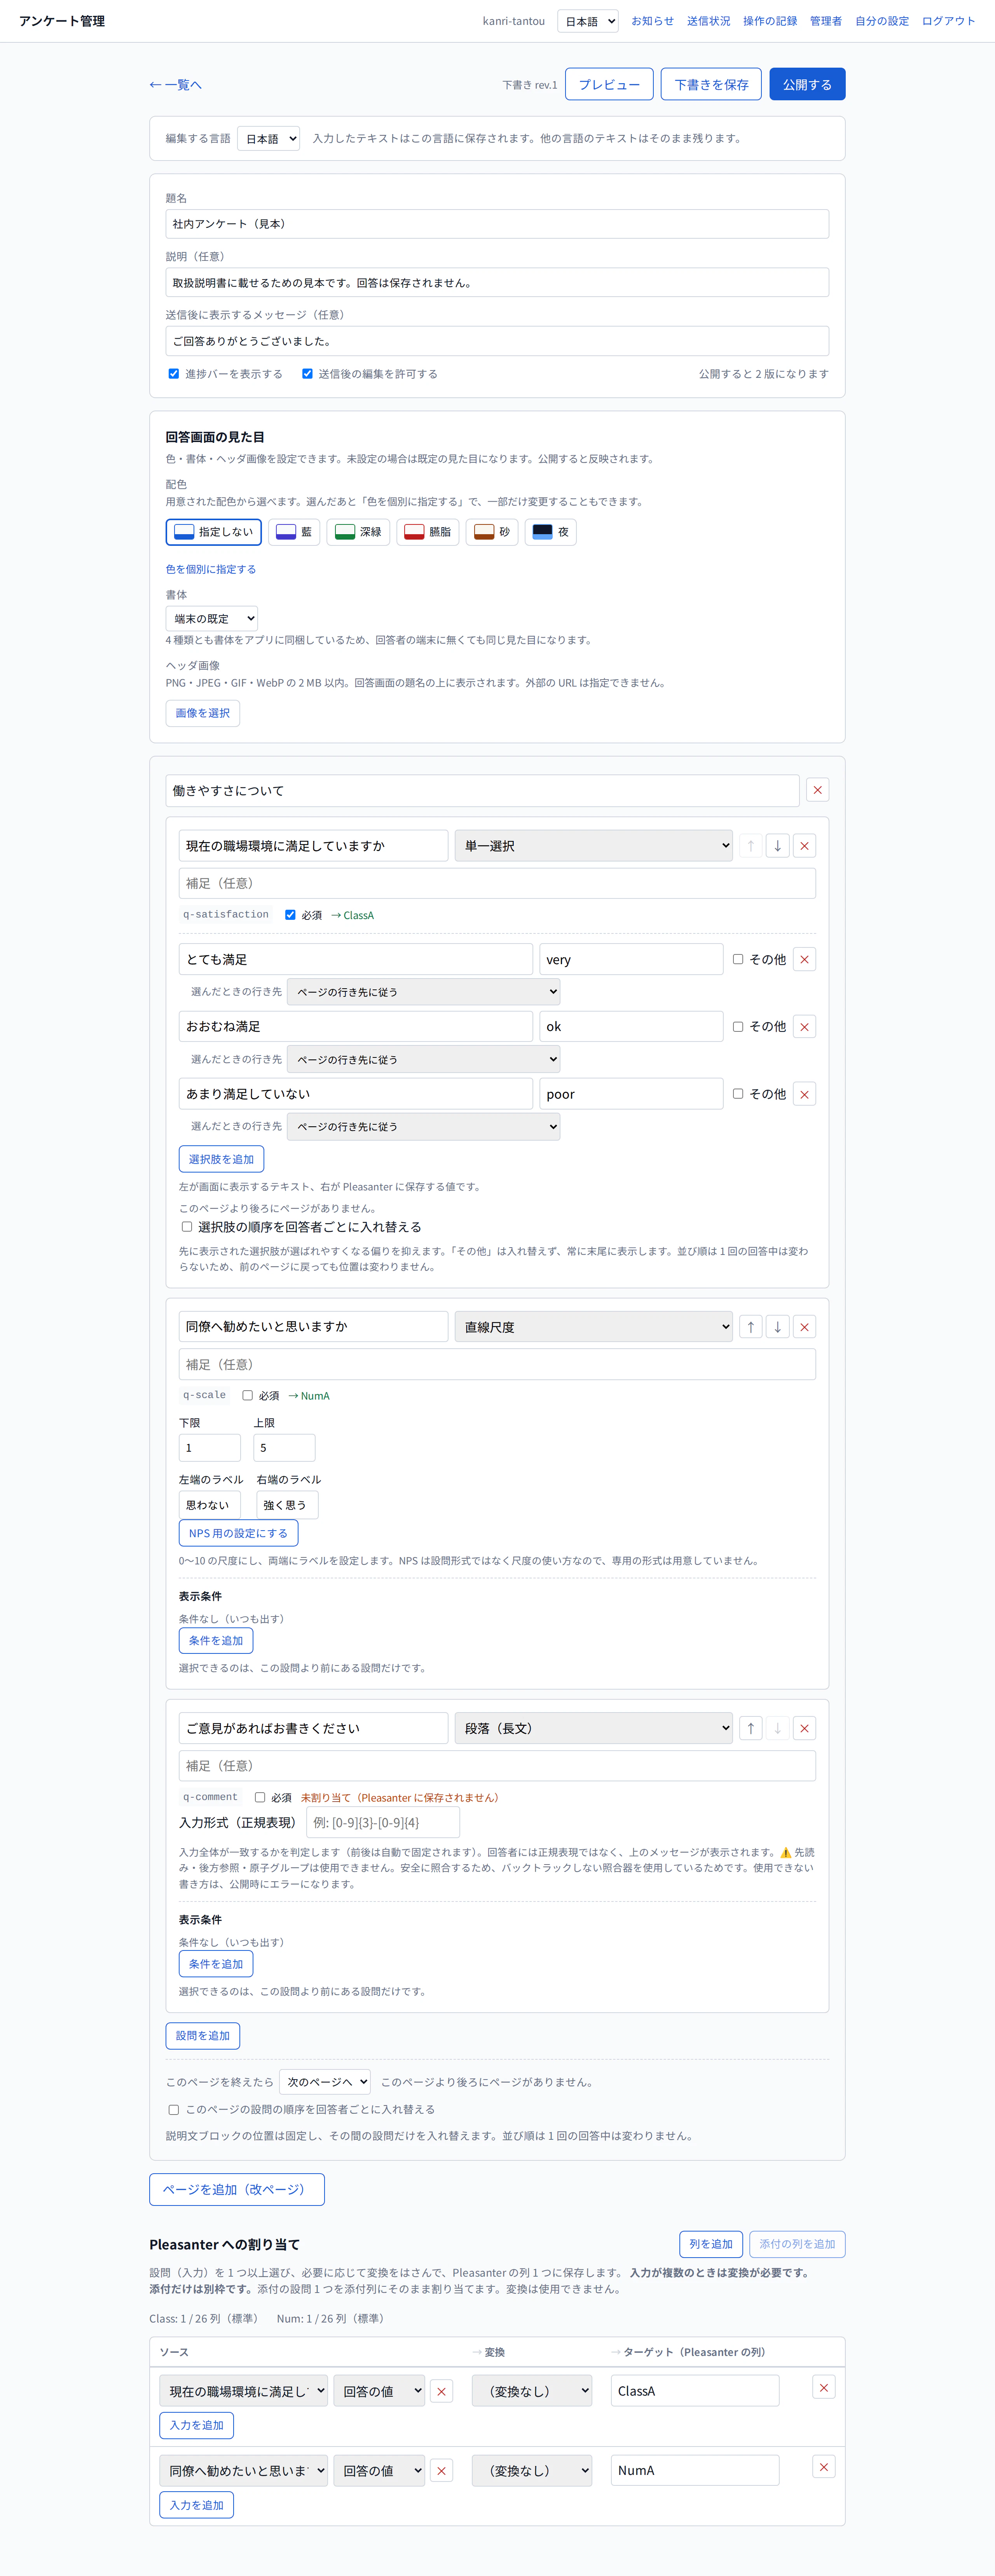Screen dimensions: 995x2576
Task: Delete the 同僚へ勧めたい question
Action: tap(804, 1327)
